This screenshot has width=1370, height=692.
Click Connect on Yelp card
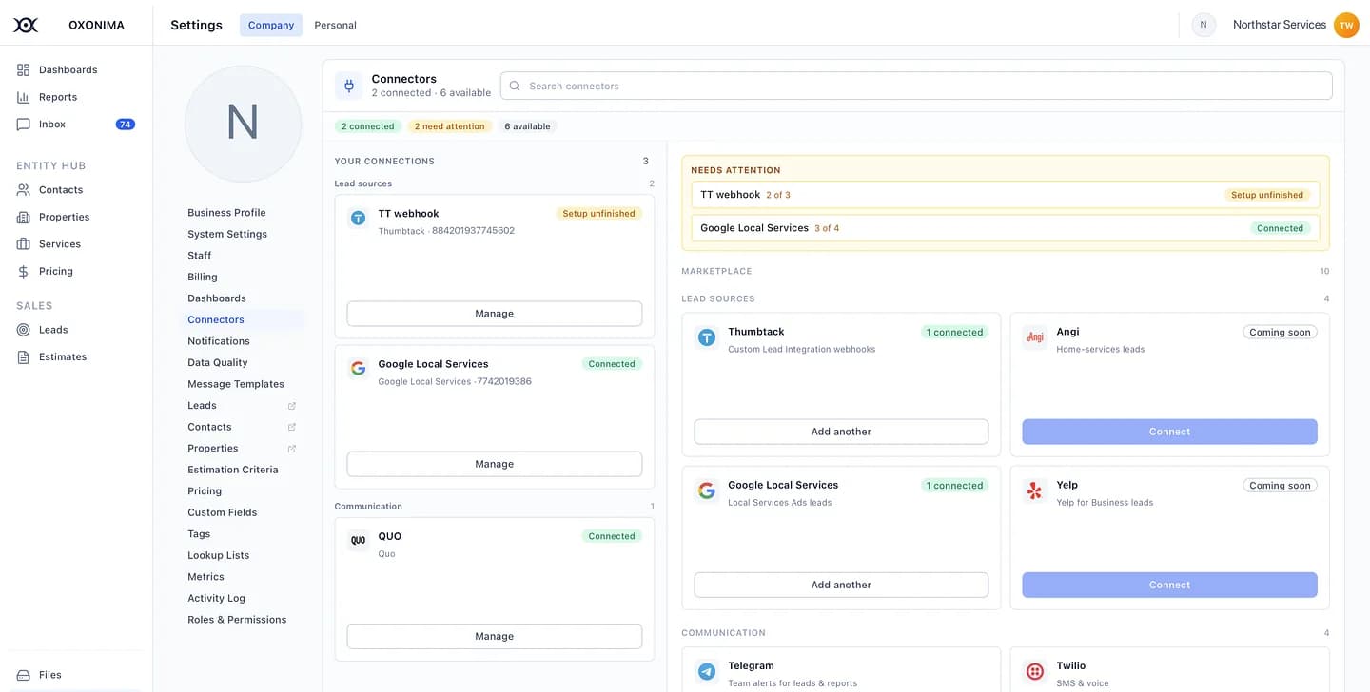1169,585
